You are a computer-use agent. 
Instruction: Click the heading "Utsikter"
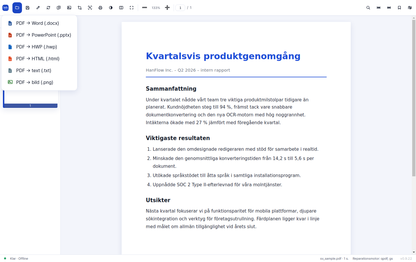click(158, 200)
